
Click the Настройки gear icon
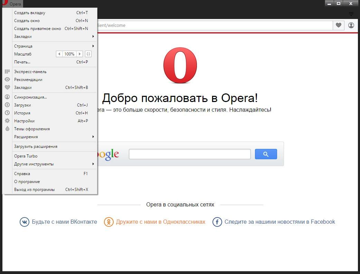7,121
